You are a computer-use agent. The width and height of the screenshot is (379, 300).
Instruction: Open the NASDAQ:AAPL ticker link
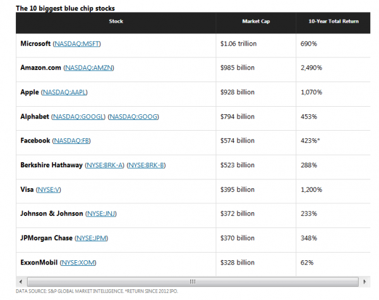(64, 92)
